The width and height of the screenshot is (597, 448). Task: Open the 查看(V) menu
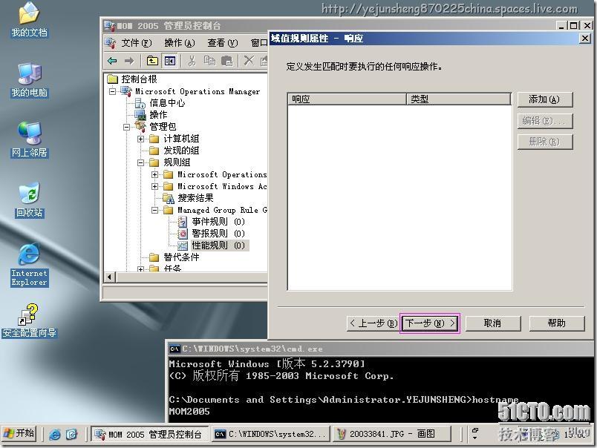click(223, 42)
